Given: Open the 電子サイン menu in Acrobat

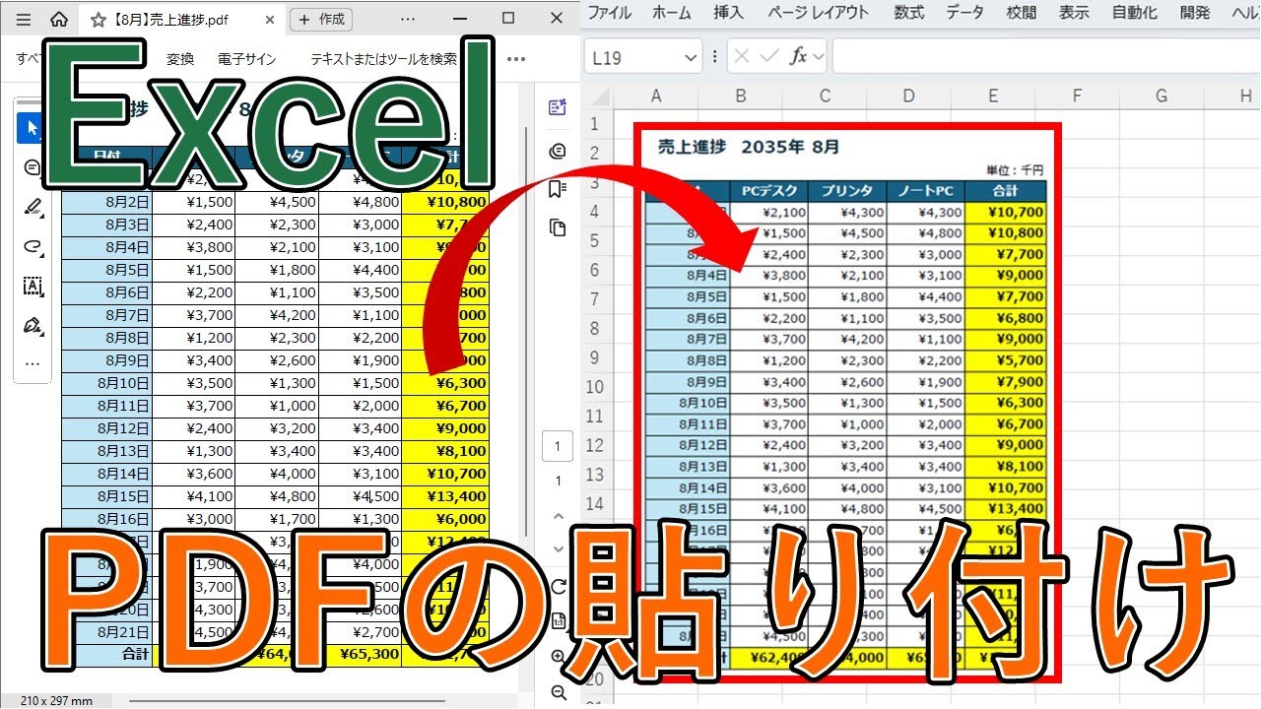Looking at the screenshot, I should [247, 59].
